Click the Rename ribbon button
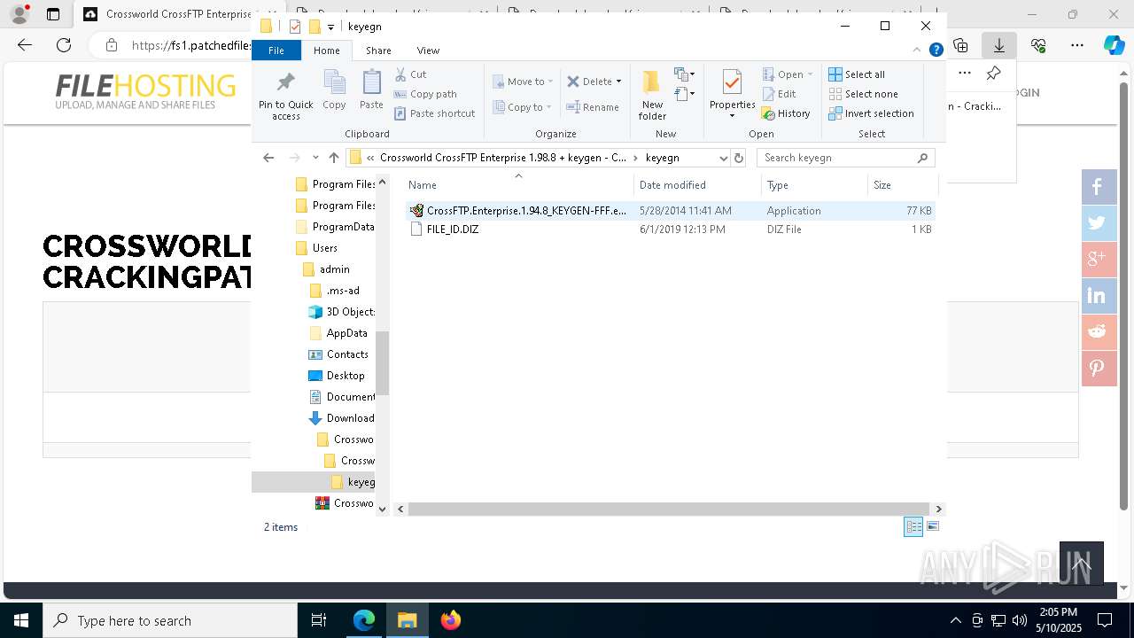Image resolution: width=1134 pixels, height=638 pixels. pos(593,107)
